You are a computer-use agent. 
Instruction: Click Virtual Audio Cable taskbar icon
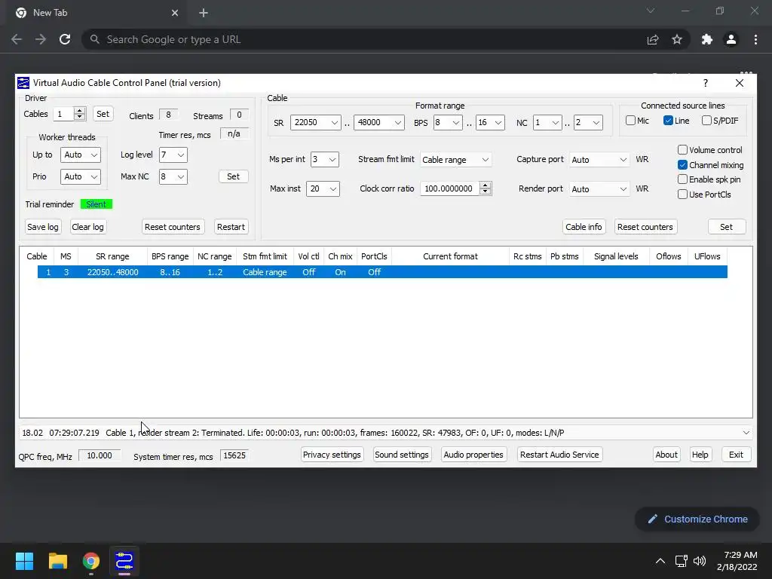(x=124, y=561)
